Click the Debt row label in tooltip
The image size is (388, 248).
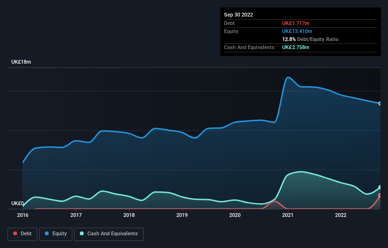click(229, 23)
